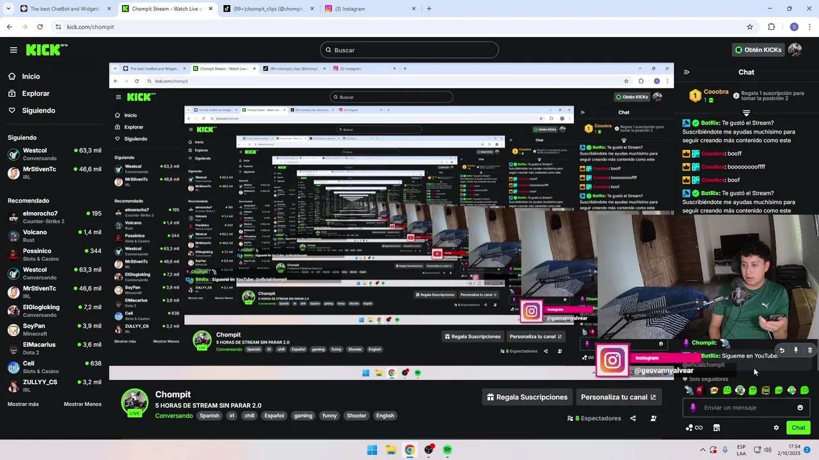
Task: Open MrStivenTc under Siguiendo
Action: click(54, 172)
